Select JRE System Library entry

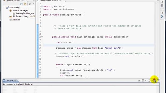[x=24, y=16]
